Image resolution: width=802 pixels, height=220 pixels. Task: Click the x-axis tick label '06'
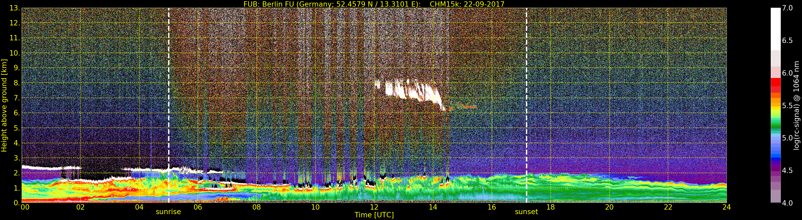198,207
